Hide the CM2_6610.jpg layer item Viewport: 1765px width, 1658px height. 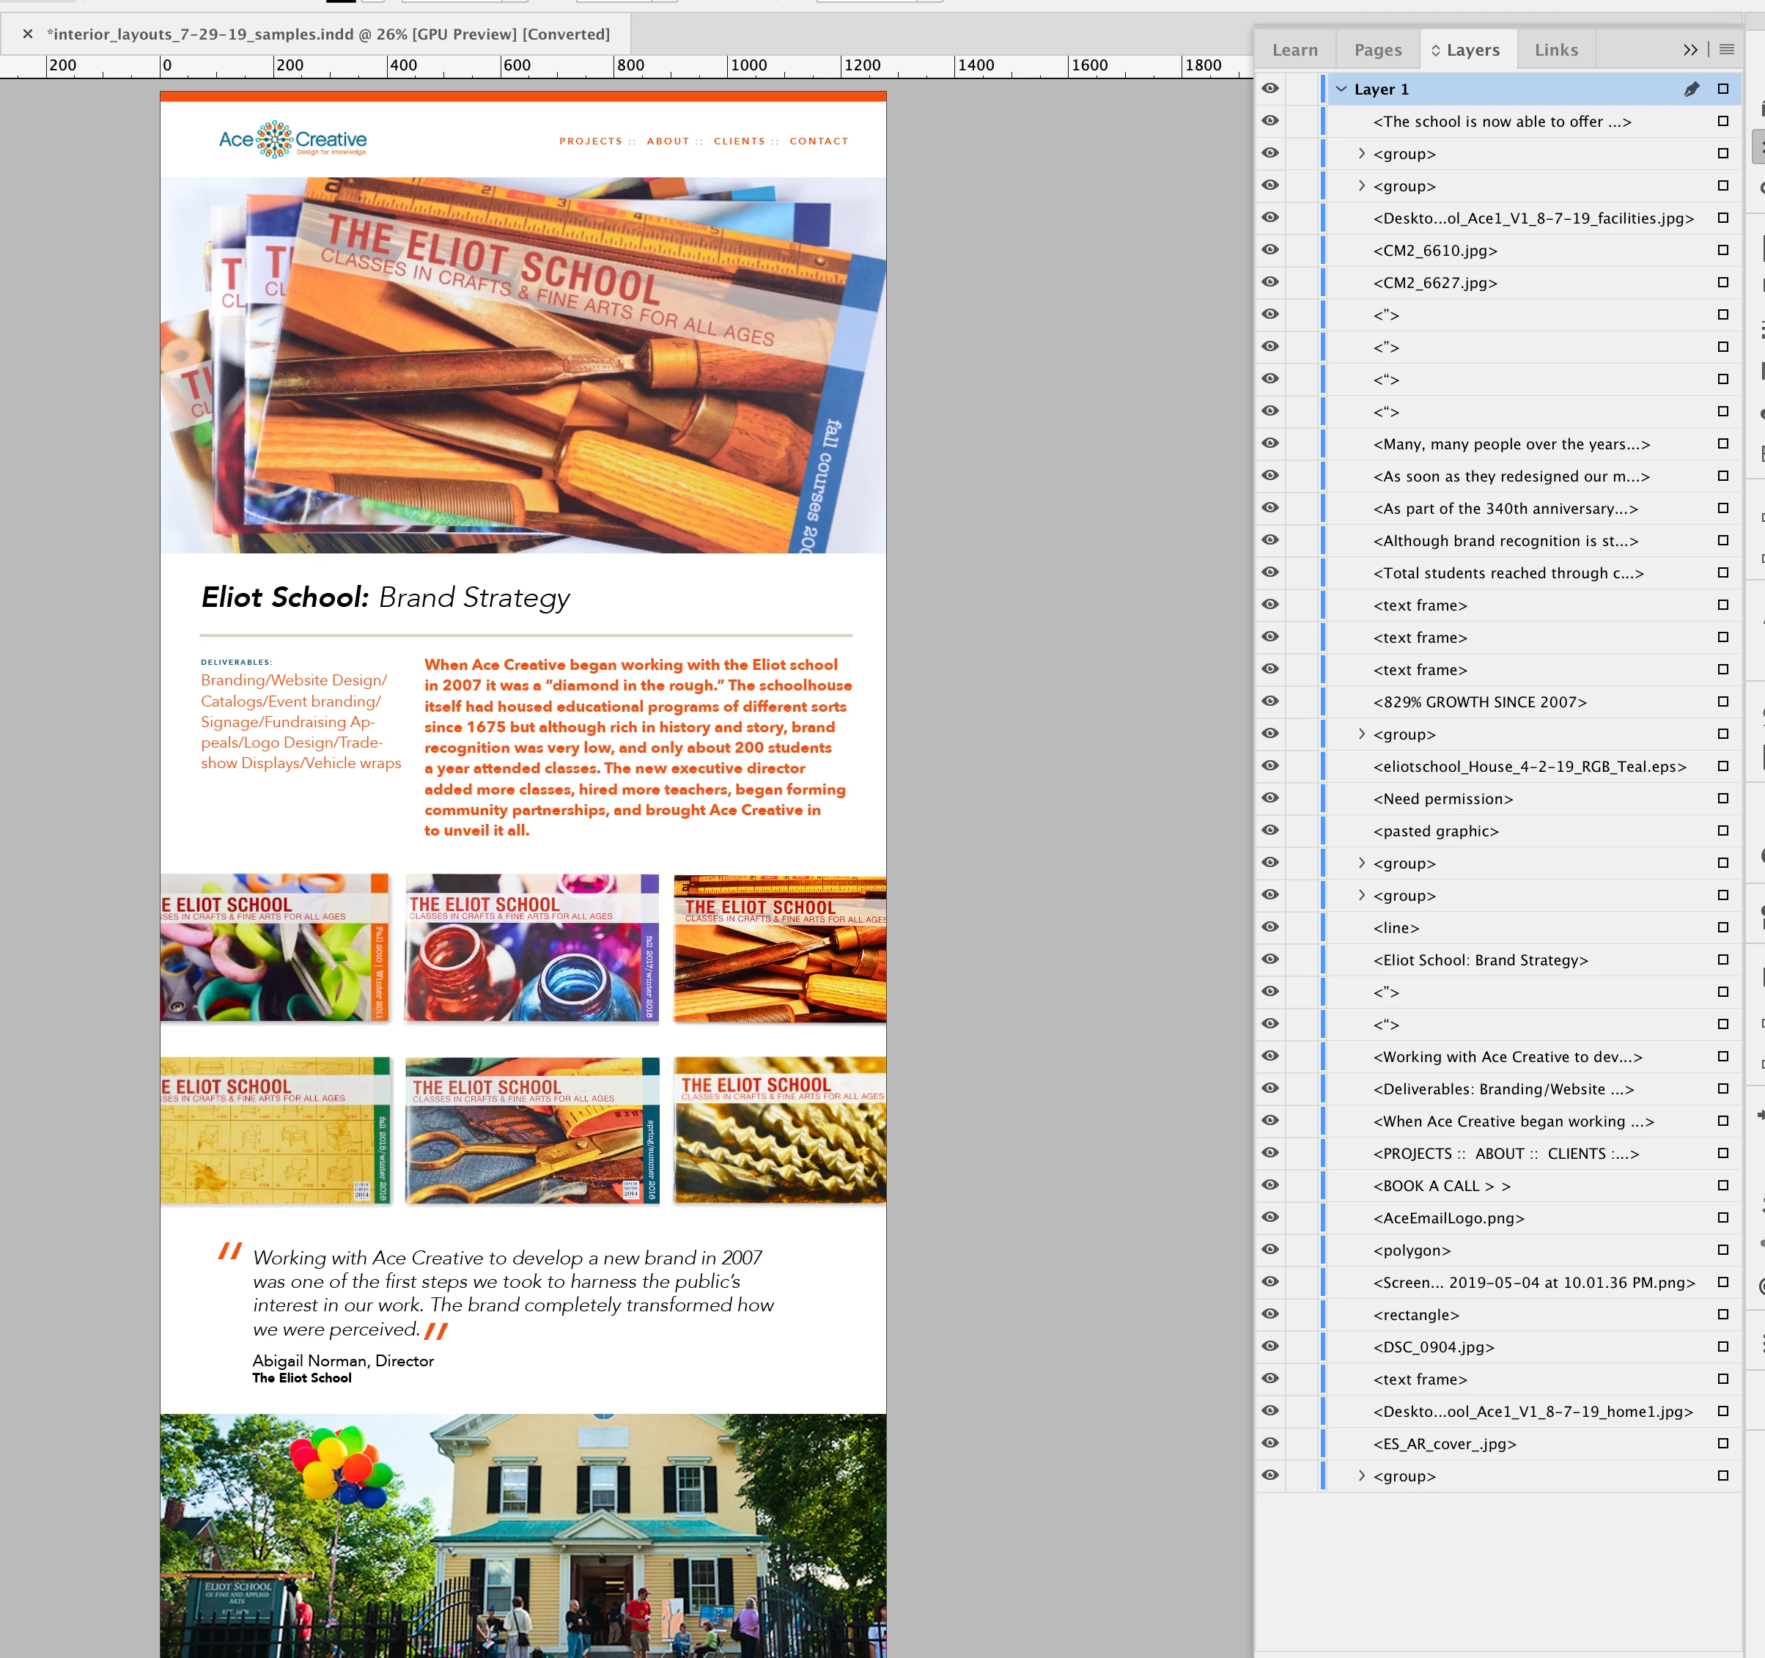click(x=1270, y=251)
